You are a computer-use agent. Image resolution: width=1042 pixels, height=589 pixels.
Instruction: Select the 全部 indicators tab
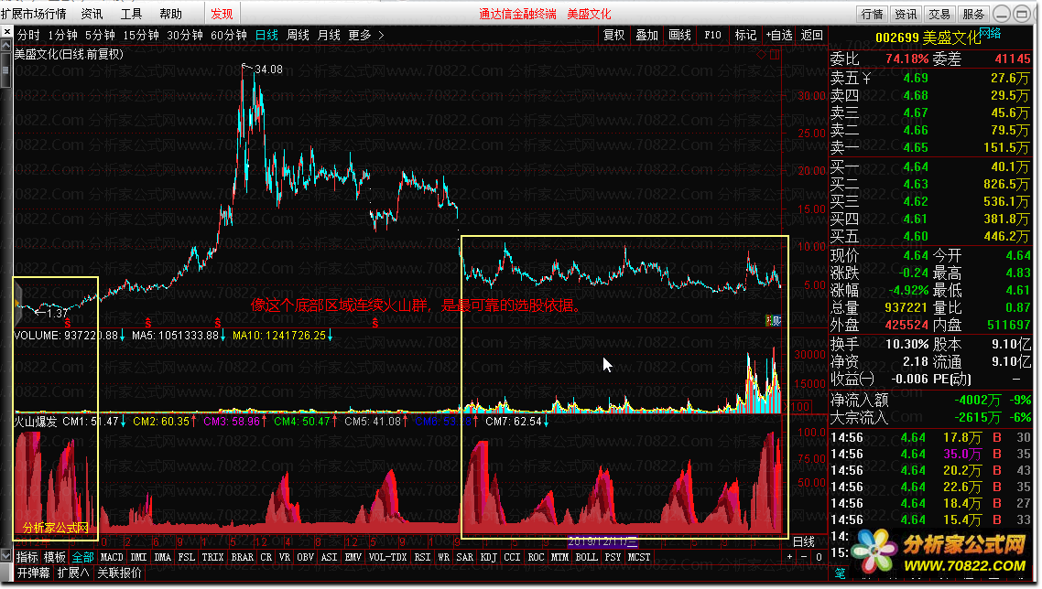(83, 557)
